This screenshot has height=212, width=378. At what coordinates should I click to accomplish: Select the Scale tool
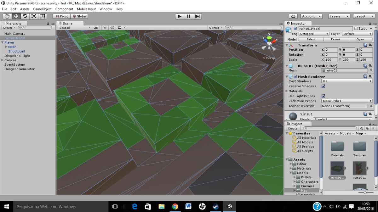(34, 16)
